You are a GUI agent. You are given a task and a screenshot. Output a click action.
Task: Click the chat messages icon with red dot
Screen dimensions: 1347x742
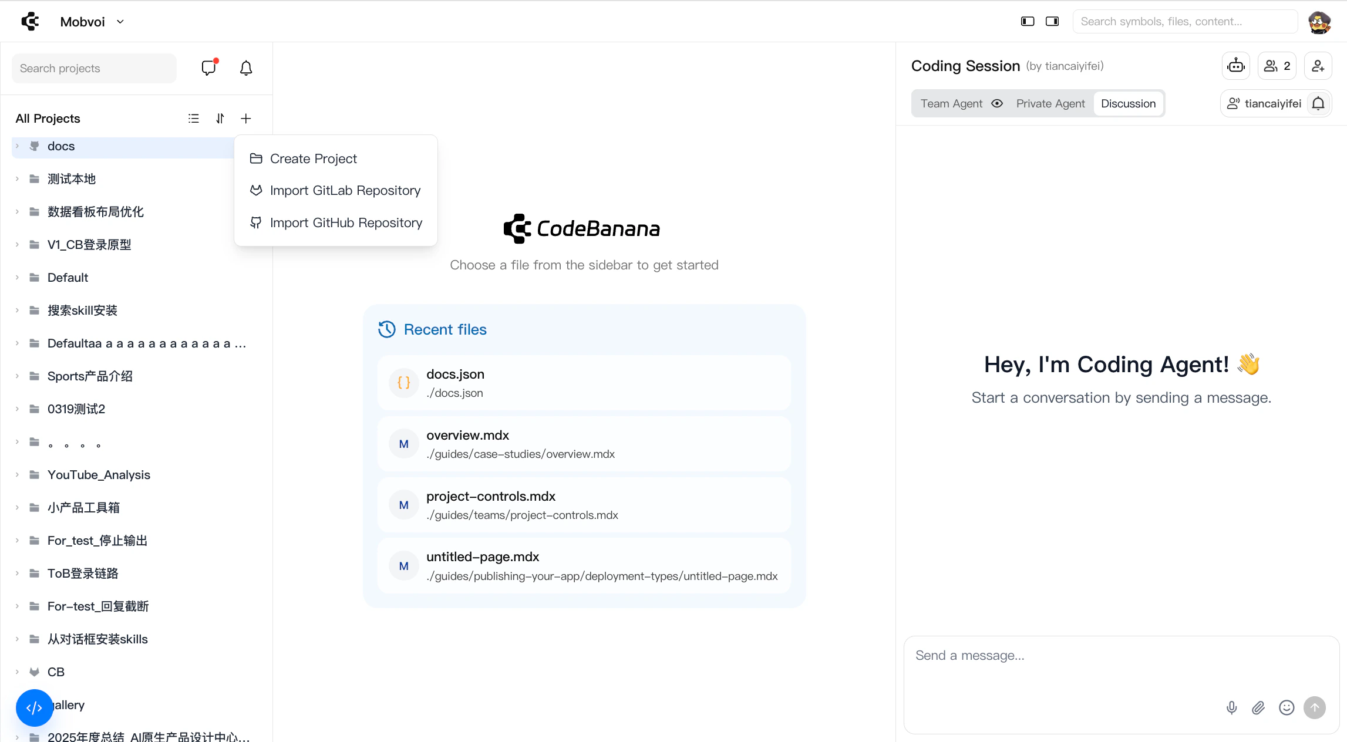208,68
